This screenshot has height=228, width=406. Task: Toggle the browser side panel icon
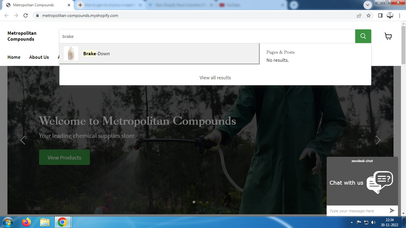[x=380, y=15]
